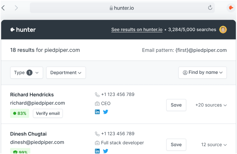
Task: Open Dinesh Chugtai's LinkedIn profile icon
Action: 97,151
